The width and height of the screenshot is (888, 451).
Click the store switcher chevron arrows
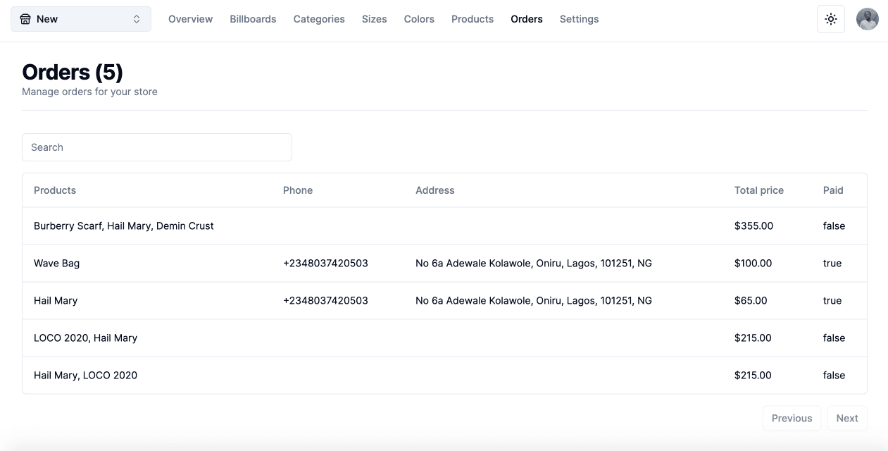(x=137, y=19)
